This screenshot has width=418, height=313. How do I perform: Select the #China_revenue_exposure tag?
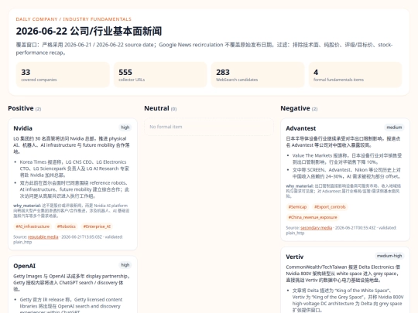[x=313, y=217]
